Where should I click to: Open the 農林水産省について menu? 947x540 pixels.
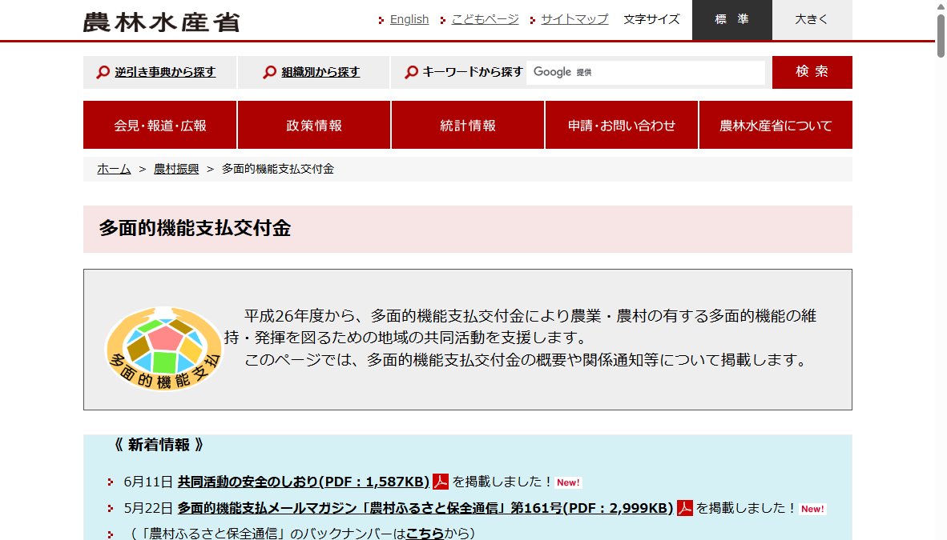click(x=776, y=125)
